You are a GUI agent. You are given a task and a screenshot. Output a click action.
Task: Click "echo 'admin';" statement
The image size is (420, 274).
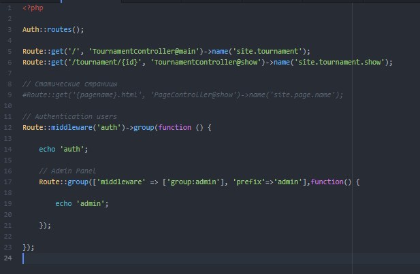tap(82, 203)
